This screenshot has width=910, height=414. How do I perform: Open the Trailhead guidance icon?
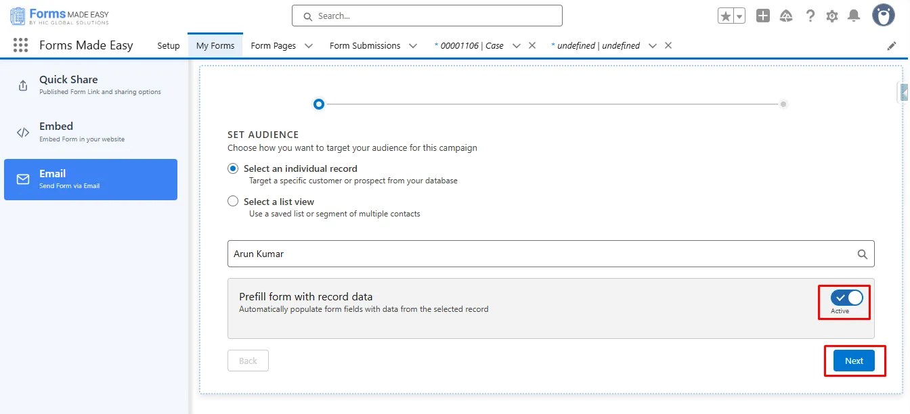pos(786,16)
